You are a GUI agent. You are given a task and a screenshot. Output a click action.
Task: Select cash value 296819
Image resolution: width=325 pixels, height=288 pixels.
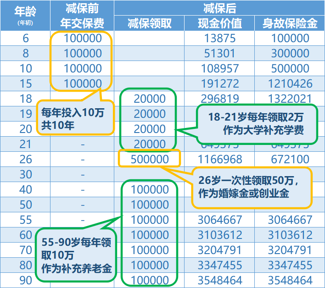pos(220,99)
